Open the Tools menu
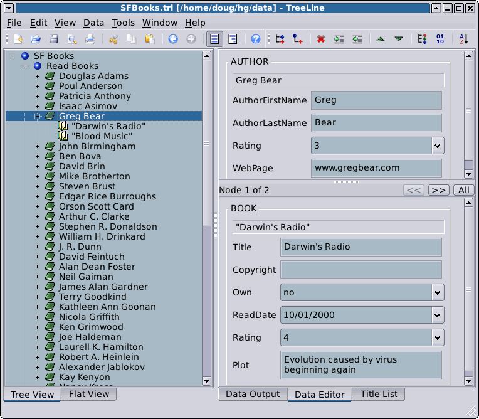 (x=123, y=23)
